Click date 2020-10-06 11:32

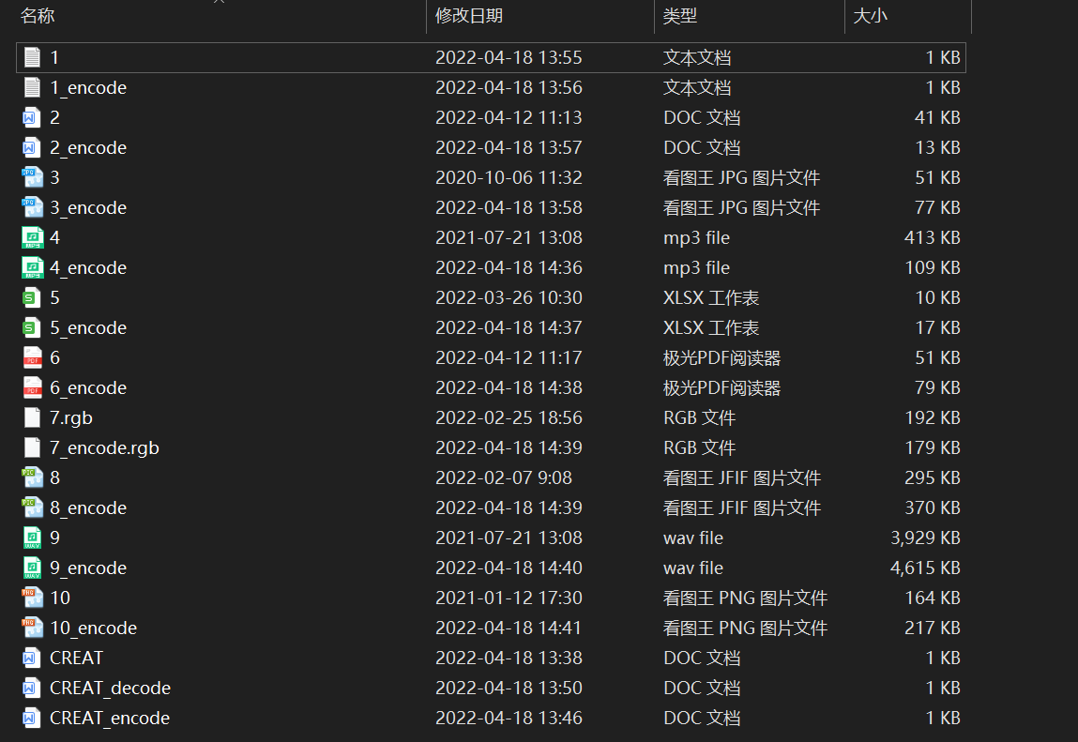pos(509,177)
